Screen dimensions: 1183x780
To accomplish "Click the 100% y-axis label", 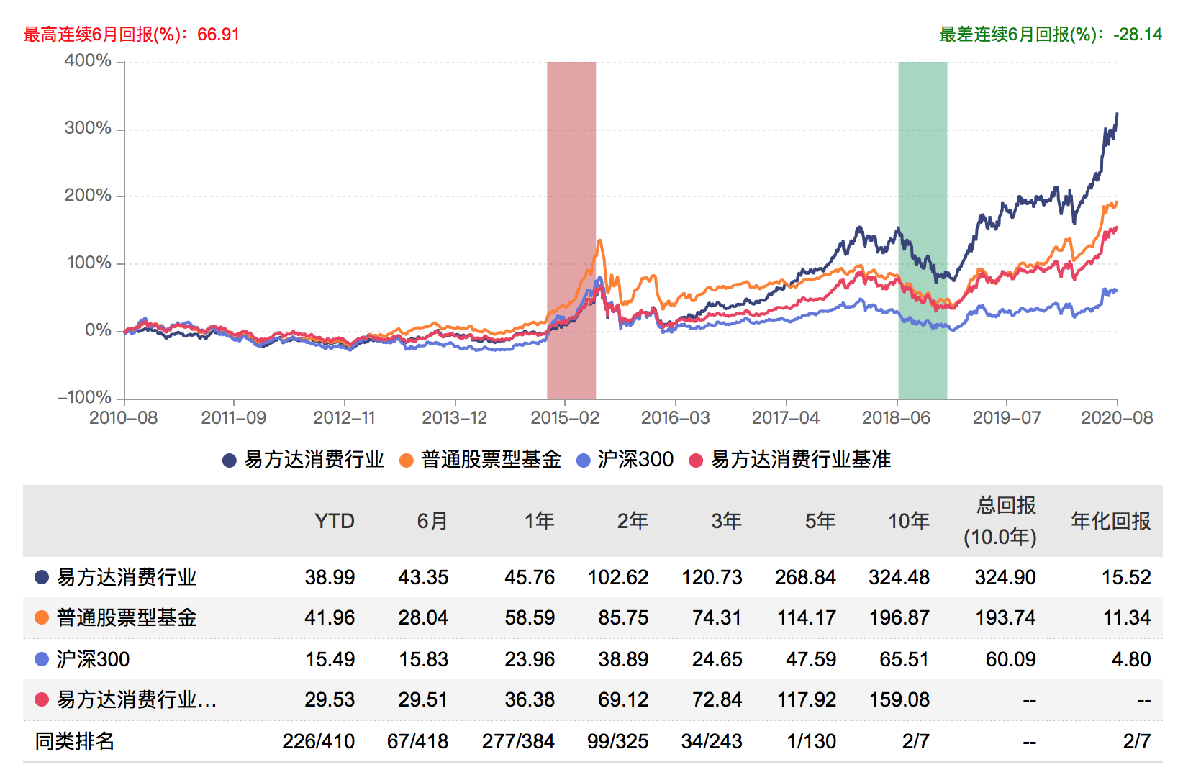I will (89, 263).
